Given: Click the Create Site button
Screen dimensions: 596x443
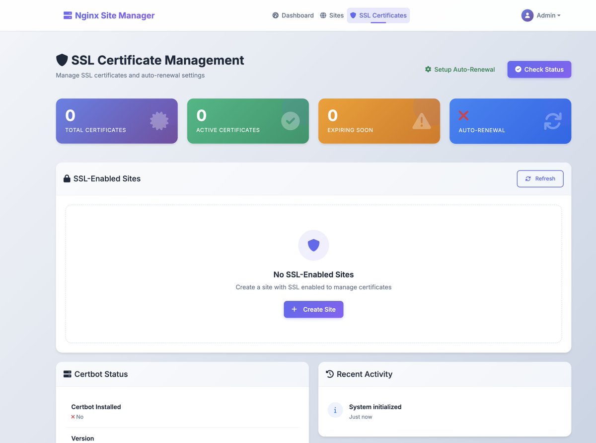Looking at the screenshot, I should tap(313, 309).
